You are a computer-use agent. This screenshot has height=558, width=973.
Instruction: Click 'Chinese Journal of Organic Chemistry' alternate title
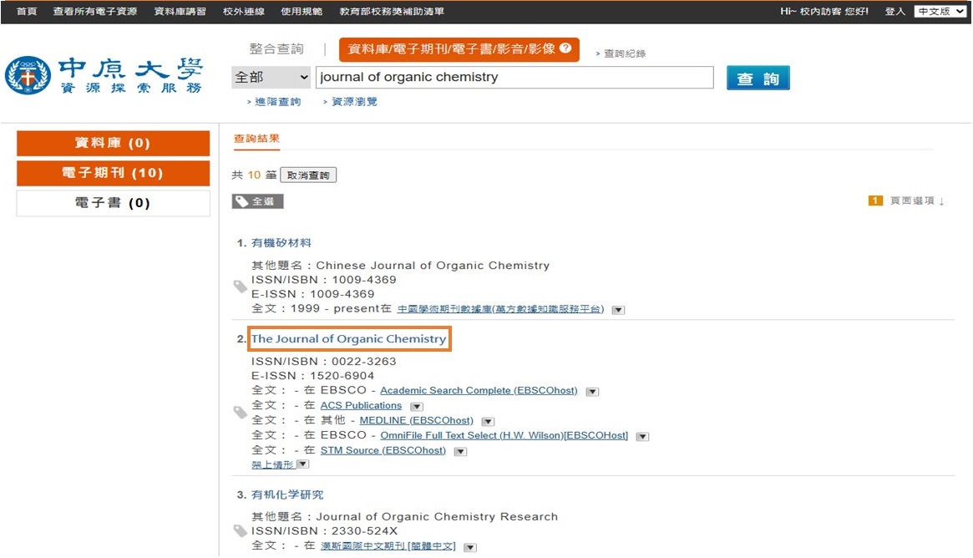433,266
